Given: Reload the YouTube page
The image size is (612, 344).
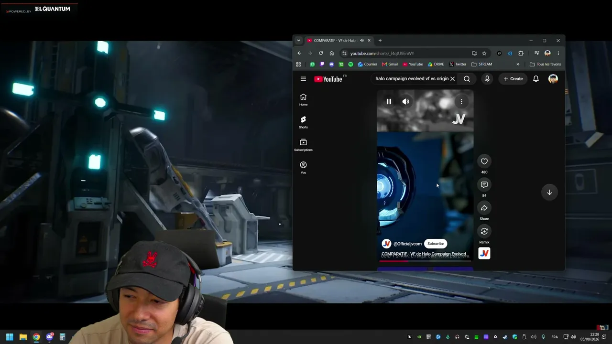Looking at the screenshot, I should point(321,54).
